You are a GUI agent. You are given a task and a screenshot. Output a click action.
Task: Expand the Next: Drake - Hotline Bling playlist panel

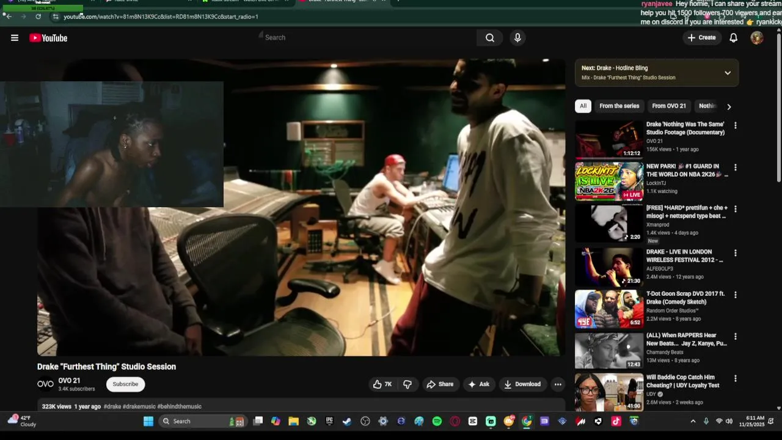[x=728, y=73]
